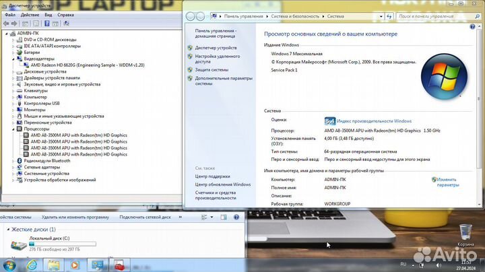Click Forward arrow in Device Manager toolbar
The image size is (485, 272).
click(x=14, y=24)
